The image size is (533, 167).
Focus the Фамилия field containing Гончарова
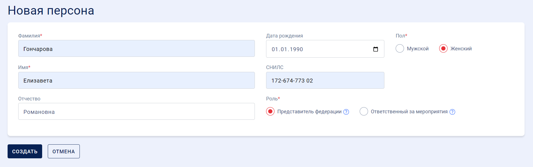click(137, 48)
